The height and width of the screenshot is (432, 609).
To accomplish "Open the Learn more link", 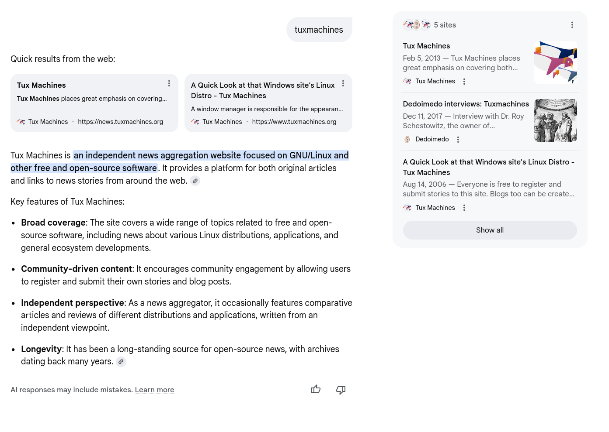I will (x=154, y=390).
